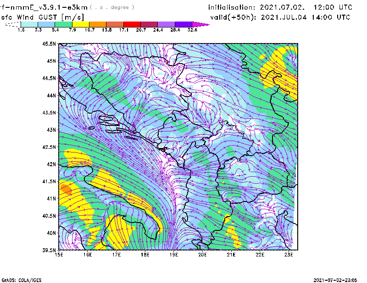Click the legend value 28.4

(175, 30)
